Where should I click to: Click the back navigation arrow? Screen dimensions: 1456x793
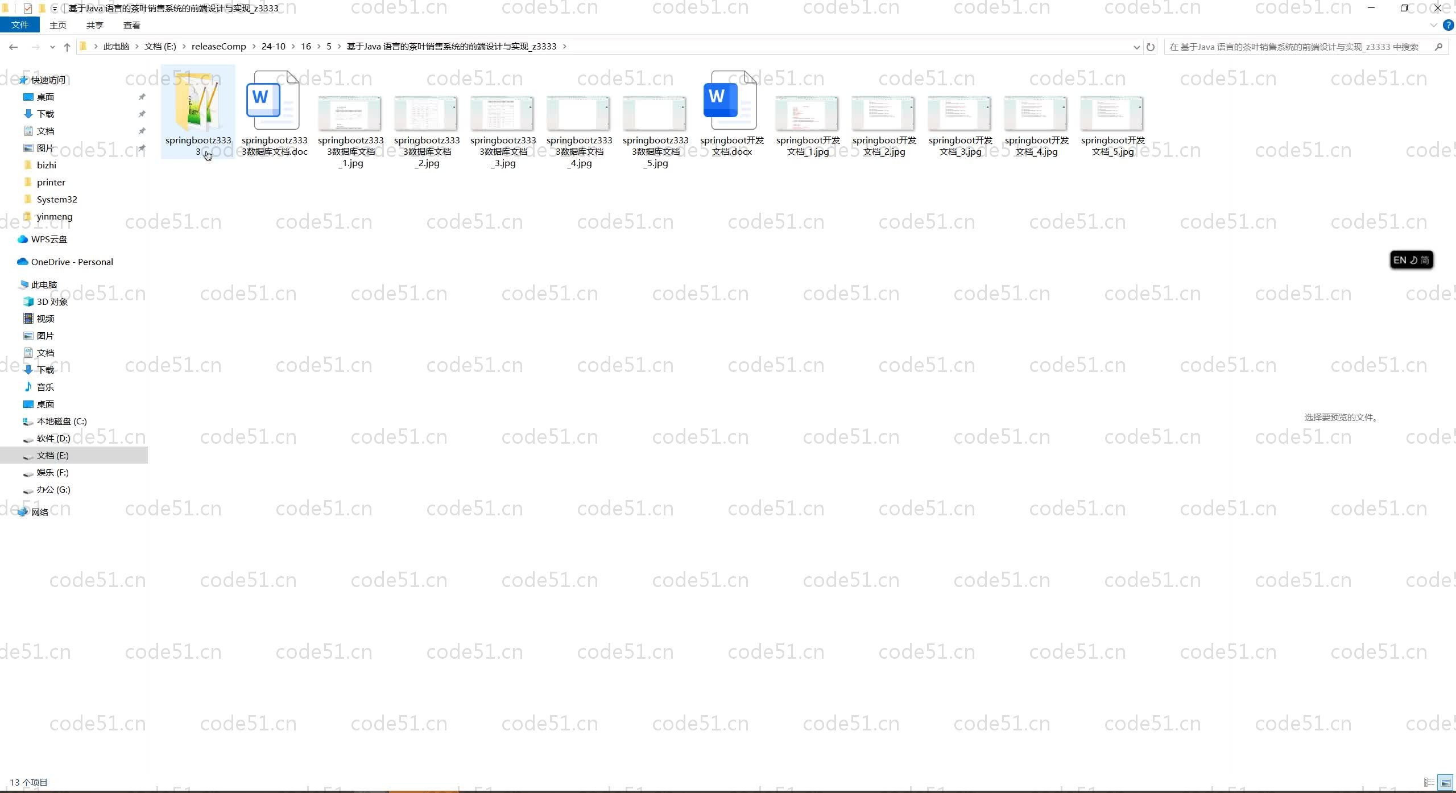[x=14, y=47]
